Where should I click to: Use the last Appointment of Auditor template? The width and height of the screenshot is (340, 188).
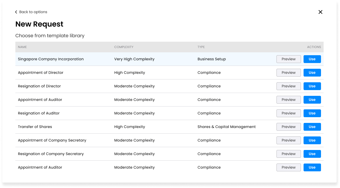[x=312, y=167]
